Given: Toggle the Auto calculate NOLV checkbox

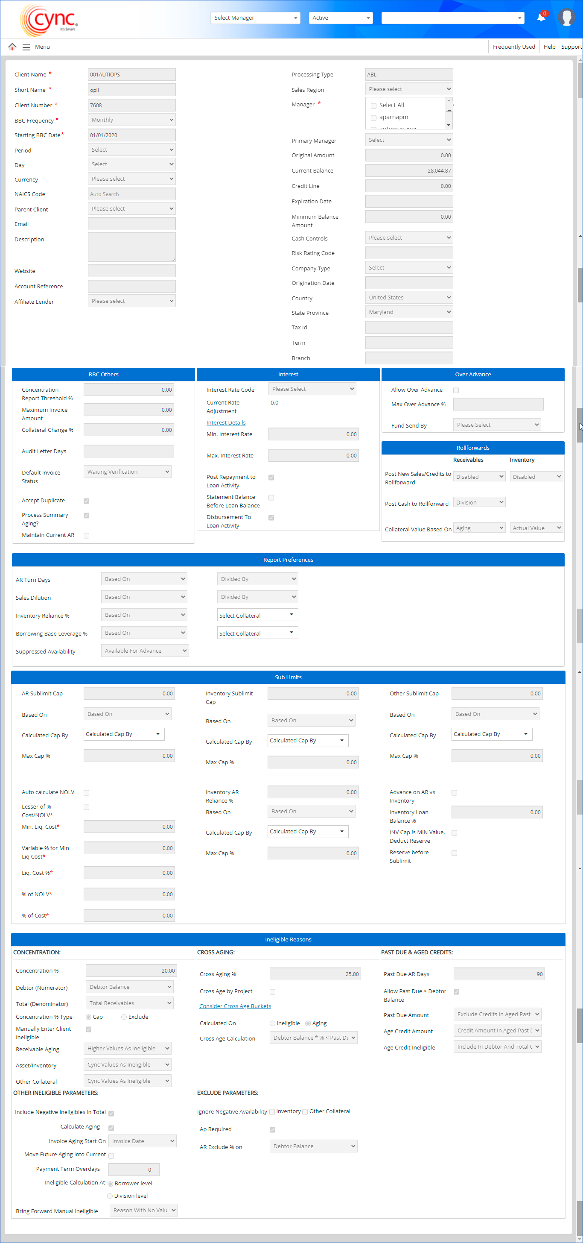Looking at the screenshot, I should [86, 792].
